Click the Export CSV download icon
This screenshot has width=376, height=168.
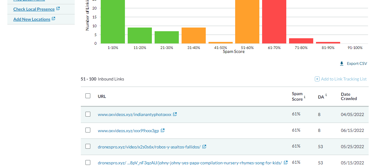coord(342,64)
